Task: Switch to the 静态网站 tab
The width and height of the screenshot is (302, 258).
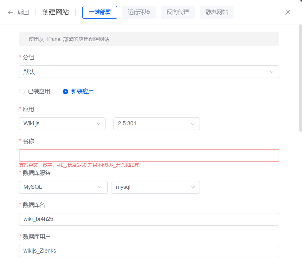Action: (x=216, y=12)
